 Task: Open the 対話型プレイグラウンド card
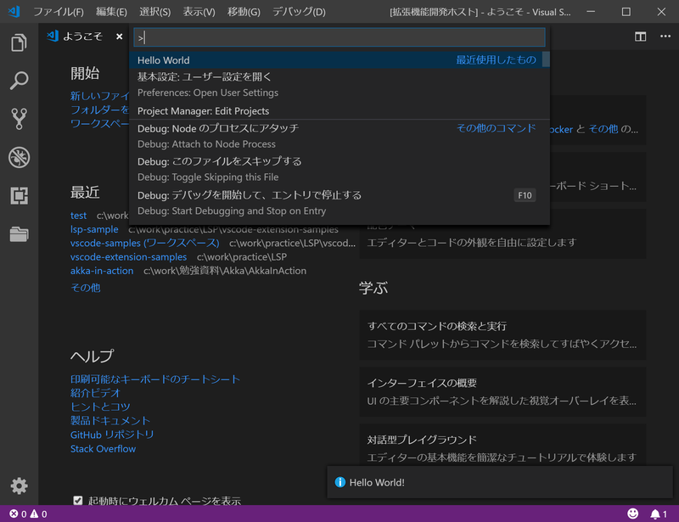502,446
